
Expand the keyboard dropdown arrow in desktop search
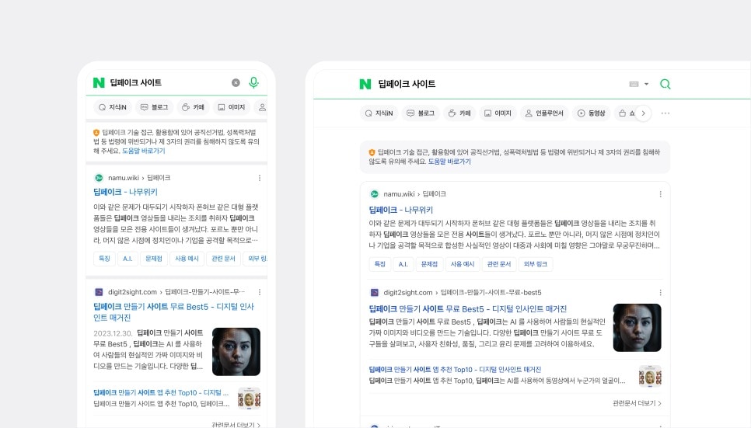pyautogui.click(x=646, y=84)
